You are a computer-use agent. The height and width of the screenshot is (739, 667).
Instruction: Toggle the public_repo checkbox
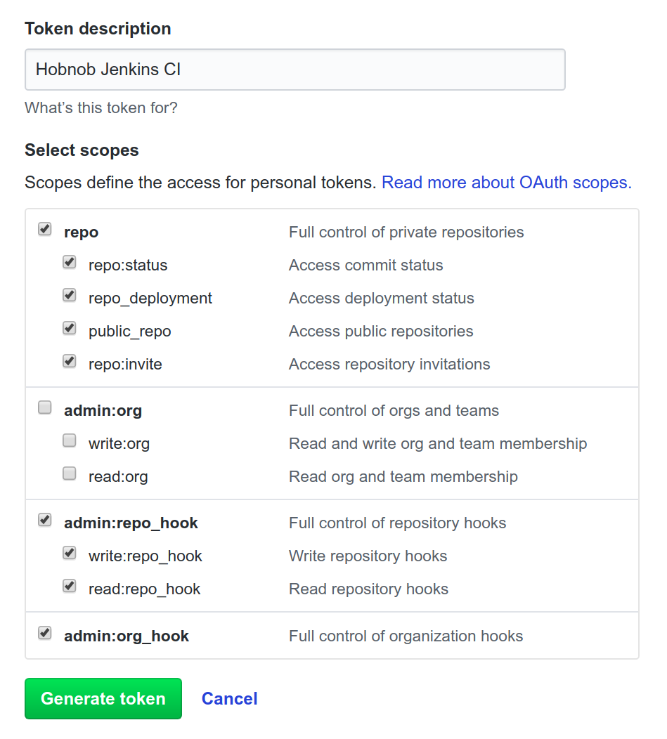click(x=70, y=329)
